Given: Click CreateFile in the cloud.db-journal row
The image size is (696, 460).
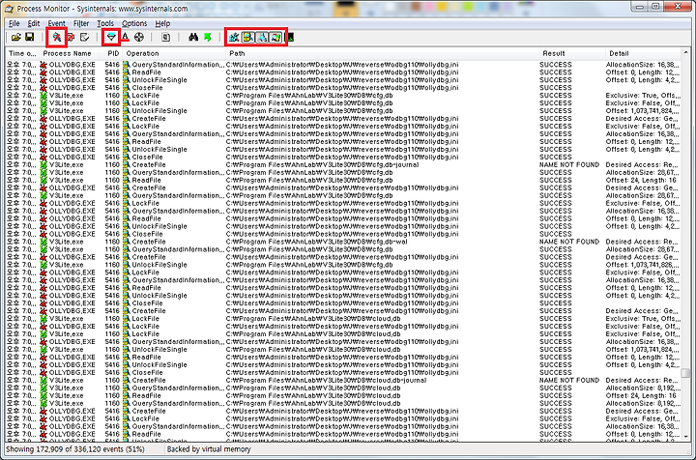Looking at the screenshot, I should click(x=149, y=380).
